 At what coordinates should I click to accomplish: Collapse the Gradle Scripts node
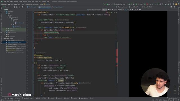[3, 38]
